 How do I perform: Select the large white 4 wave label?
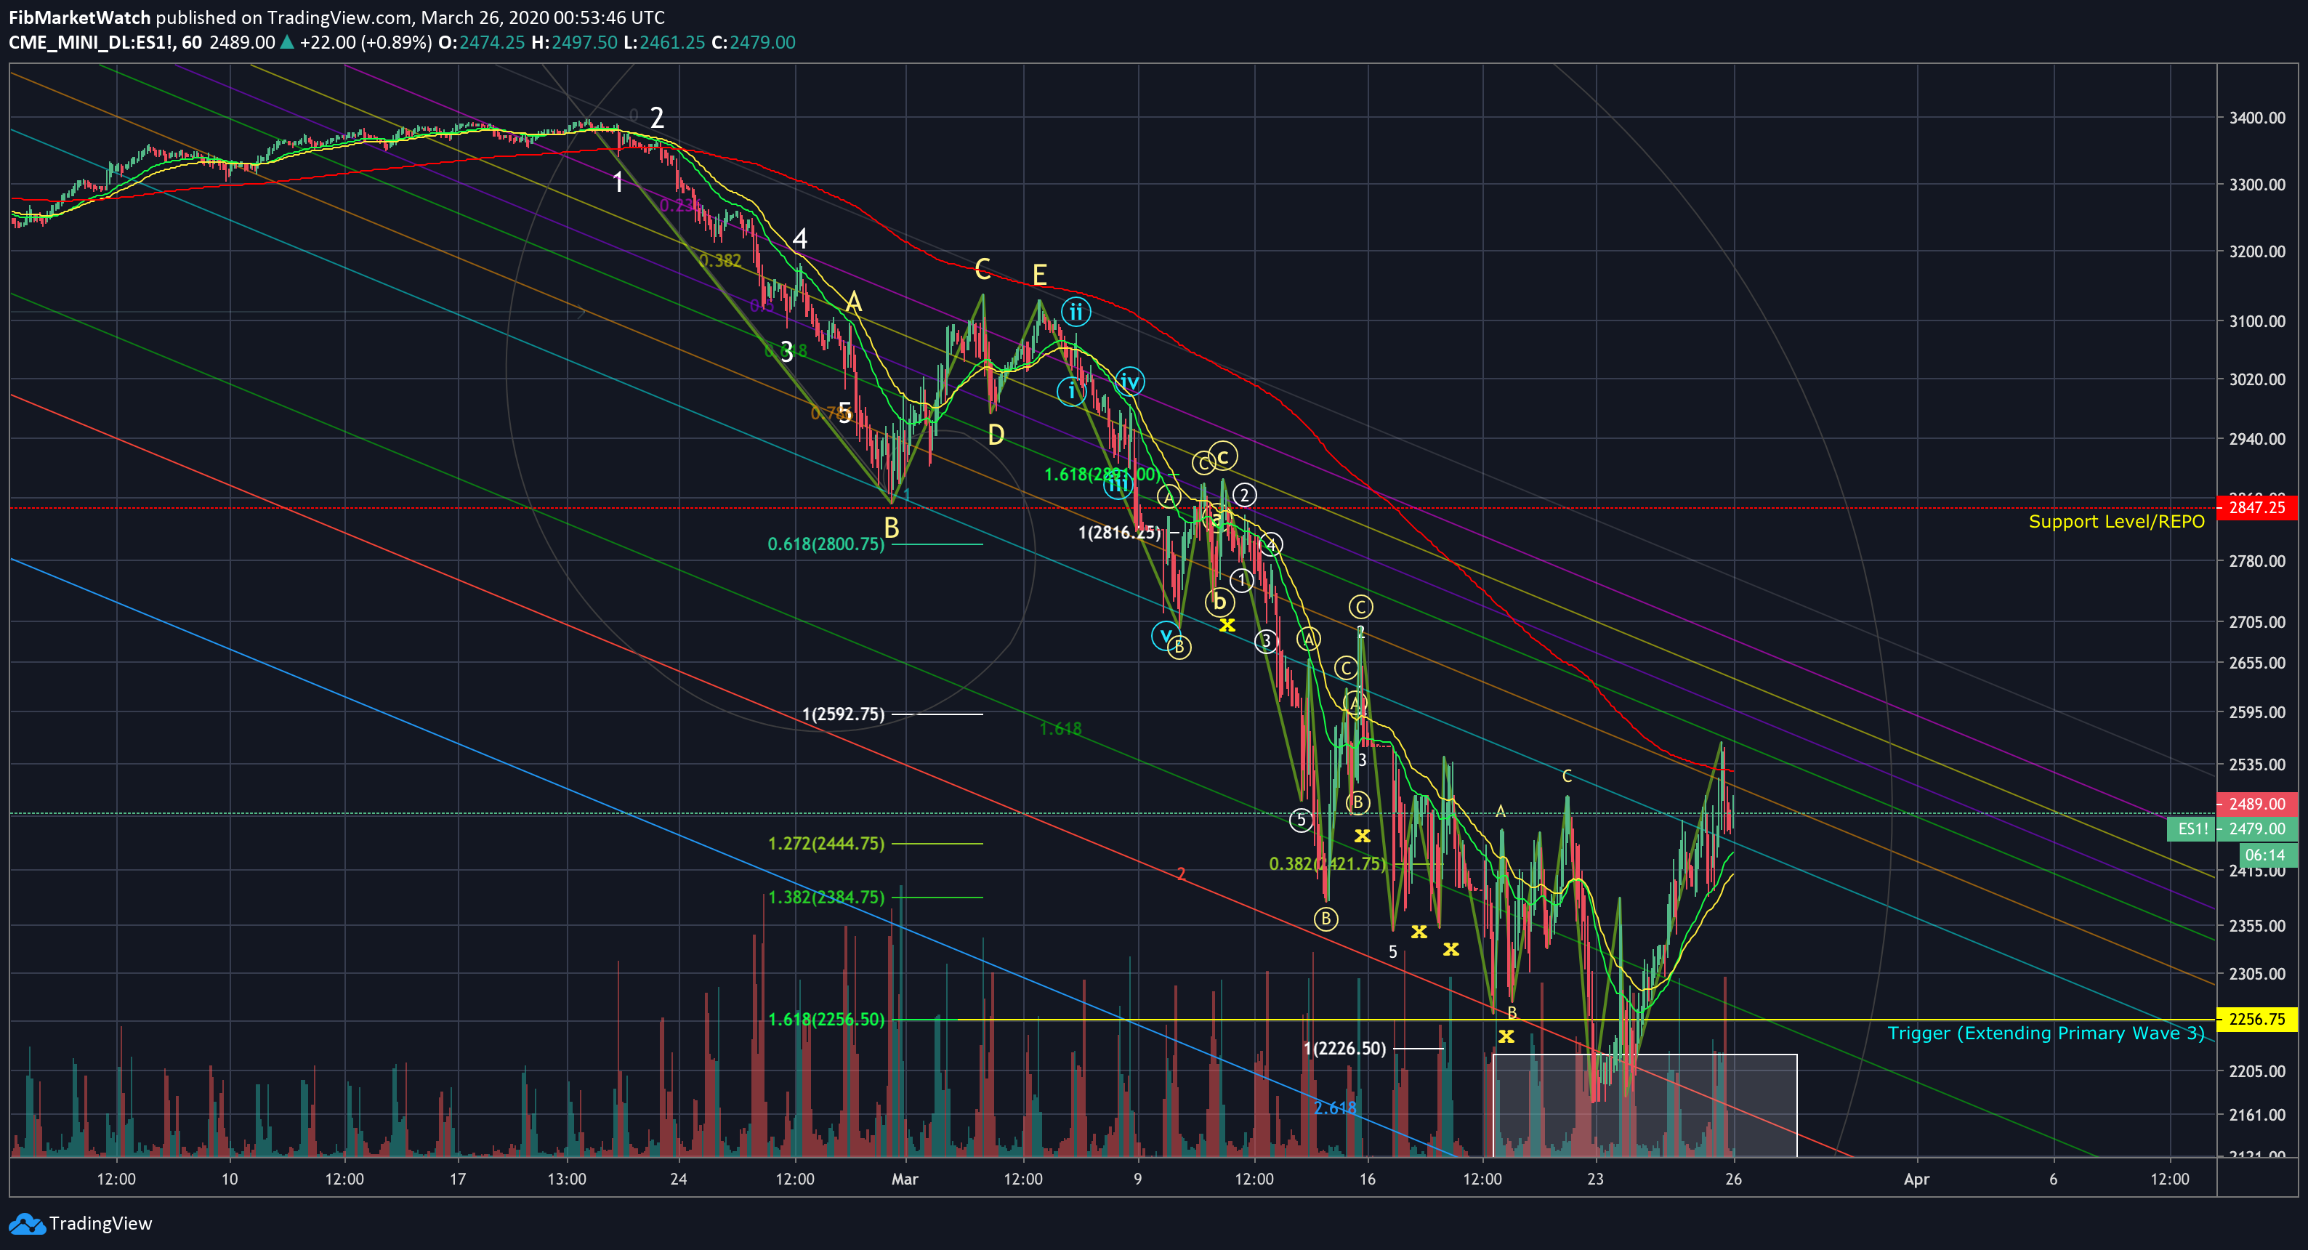800,238
